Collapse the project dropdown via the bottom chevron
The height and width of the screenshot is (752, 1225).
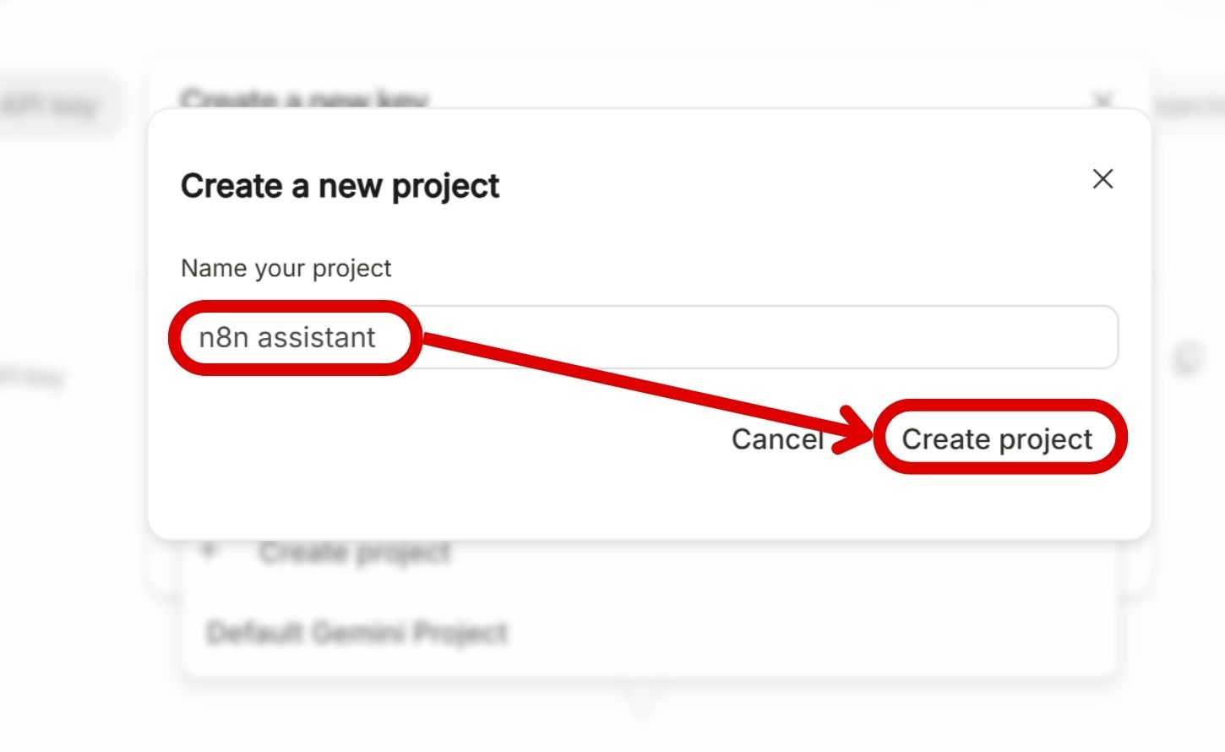click(642, 700)
